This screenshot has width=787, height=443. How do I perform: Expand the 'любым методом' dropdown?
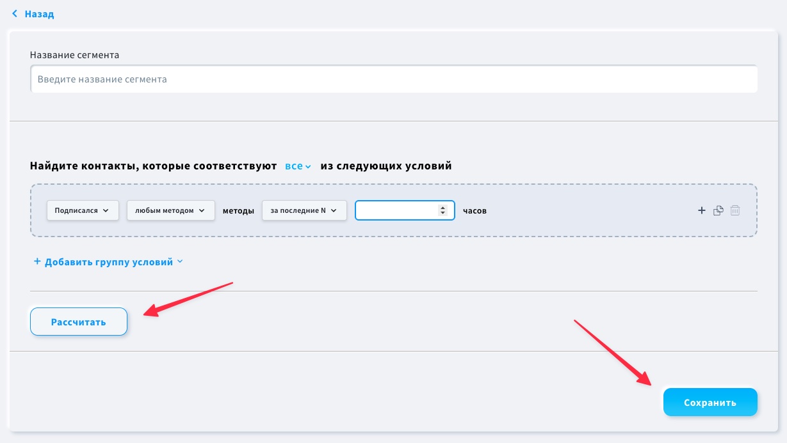click(x=170, y=210)
